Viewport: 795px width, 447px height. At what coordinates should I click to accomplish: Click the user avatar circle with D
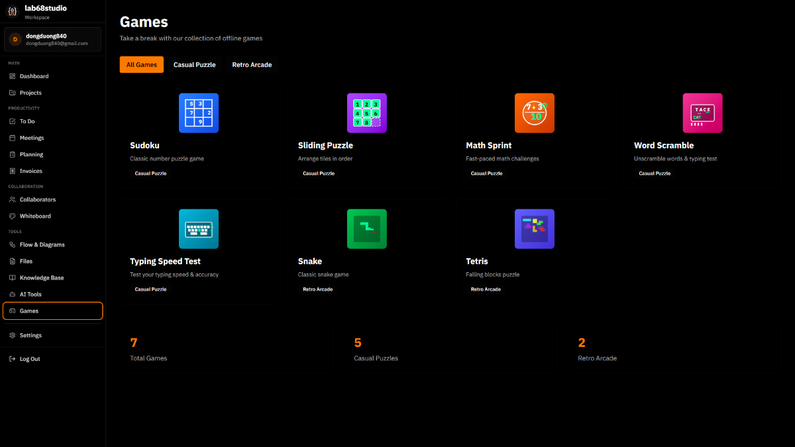(15, 40)
